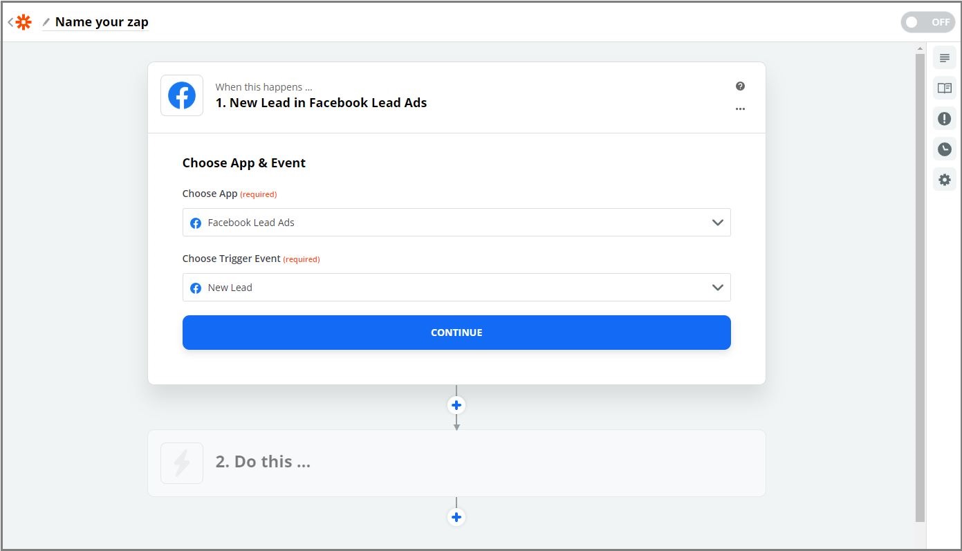The image size is (962, 551).
Task: Toggle the zap ON/OFF switch
Action: pos(928,22)
